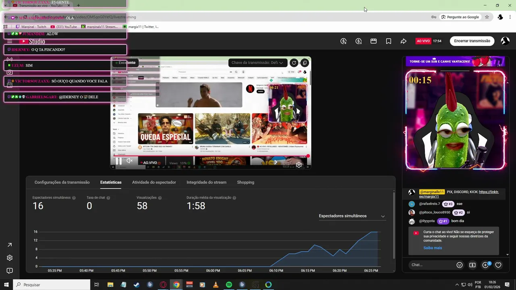Switch to the Shopping tab
The height and width of the screenshot is (290, 516).
(x=246, y=182)
